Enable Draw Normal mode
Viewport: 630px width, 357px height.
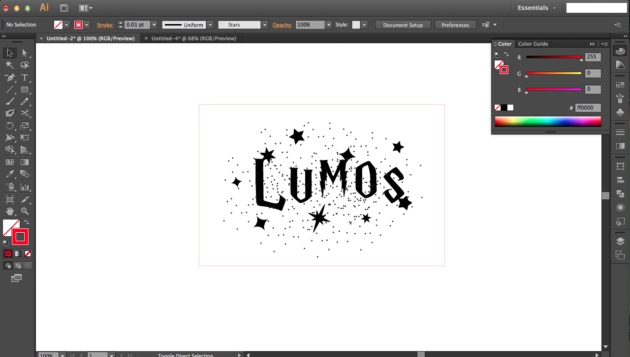coord(8,265)
